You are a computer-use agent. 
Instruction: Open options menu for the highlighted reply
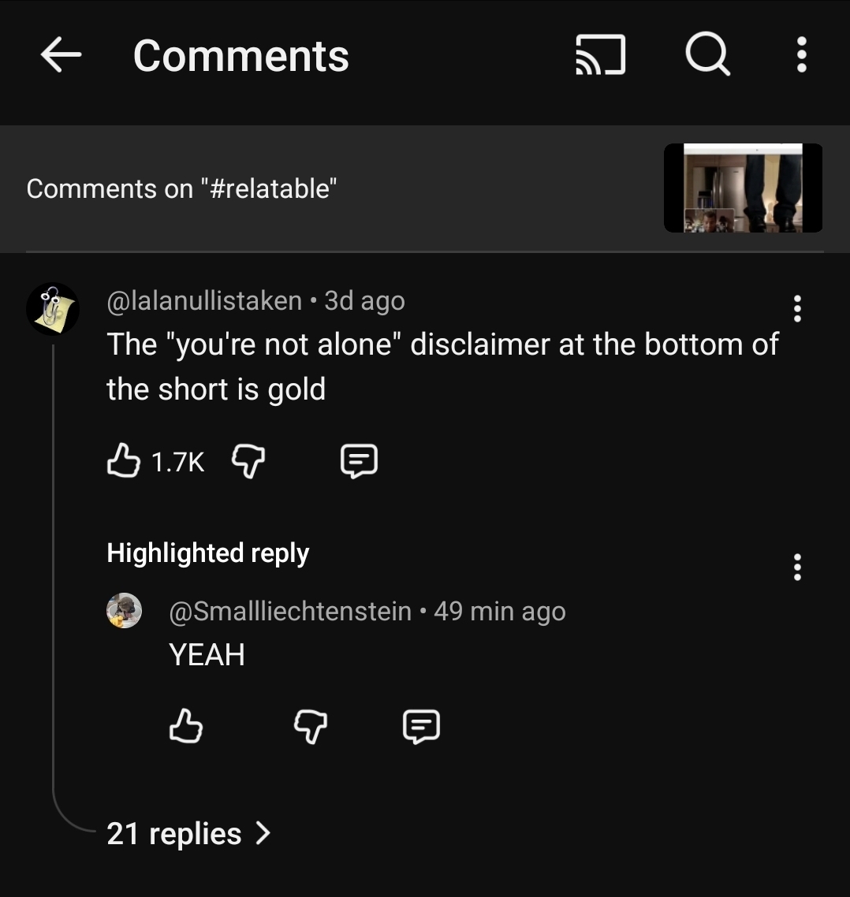coord(798,567)
